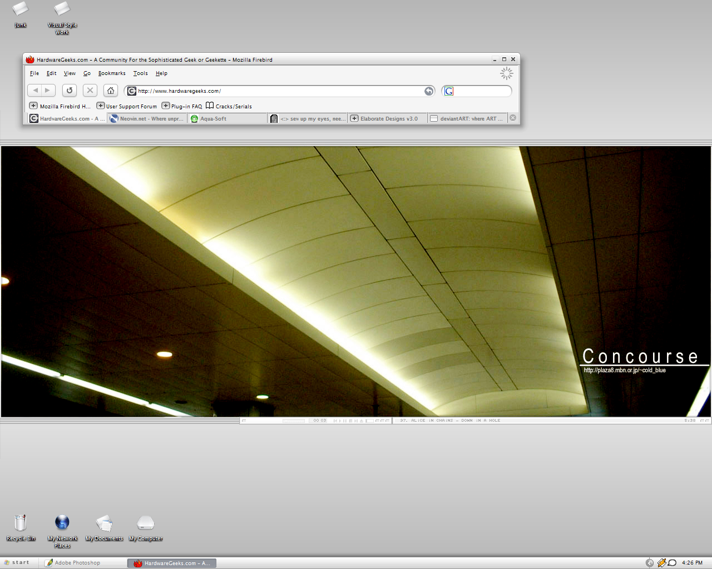Screen dimensions: 712x569
Task: Click the Start button on the taskbar
Action: (17, 562)
